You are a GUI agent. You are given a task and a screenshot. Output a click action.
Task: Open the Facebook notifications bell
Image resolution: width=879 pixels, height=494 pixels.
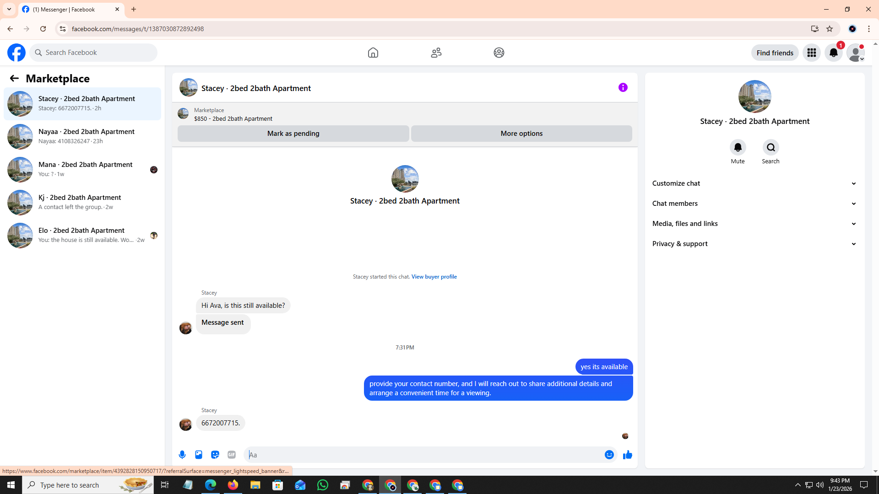click(833, 53)
